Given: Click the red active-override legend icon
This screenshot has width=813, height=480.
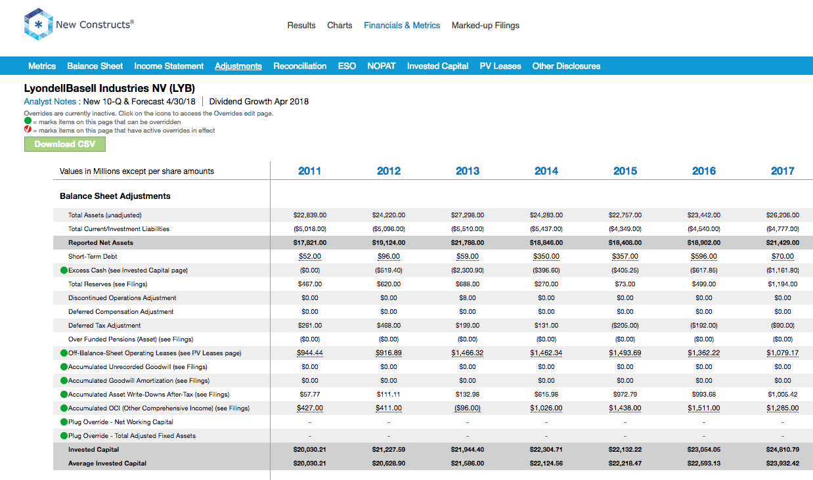Looking at the screenshot, I should 28,129.
